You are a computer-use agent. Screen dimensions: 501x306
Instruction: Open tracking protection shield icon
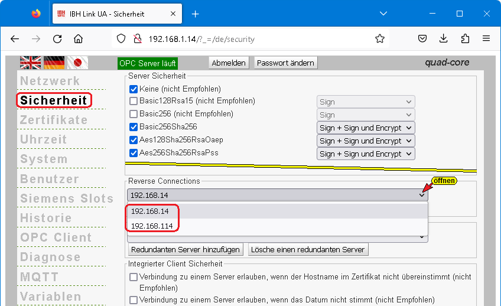tap(121, 39)
